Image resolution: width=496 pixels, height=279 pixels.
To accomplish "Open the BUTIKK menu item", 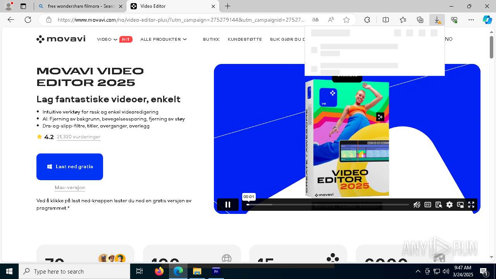I will point(211,39).
